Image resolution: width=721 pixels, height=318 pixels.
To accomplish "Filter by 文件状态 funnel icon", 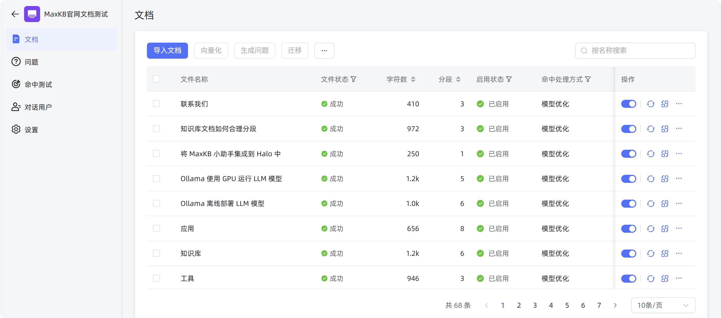I will [353, 79].
